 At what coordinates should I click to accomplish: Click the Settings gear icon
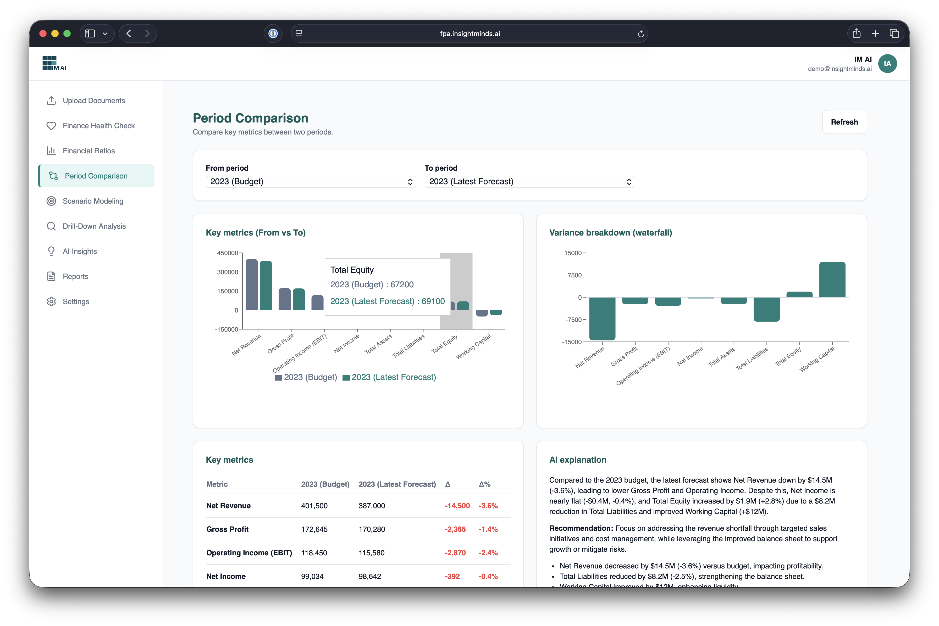tap(51, 302)
